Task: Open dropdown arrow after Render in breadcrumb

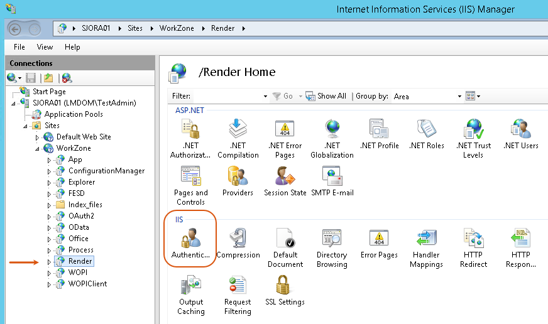Action: tap(244, 29)
